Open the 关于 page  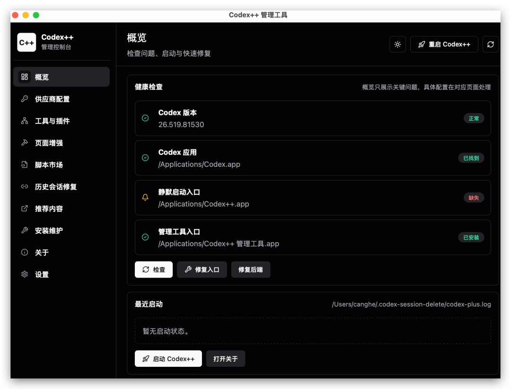pos(61,252)
